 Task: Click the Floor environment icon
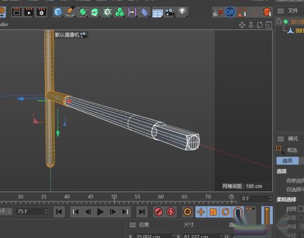pyautogui.click(x=157, y=13)
